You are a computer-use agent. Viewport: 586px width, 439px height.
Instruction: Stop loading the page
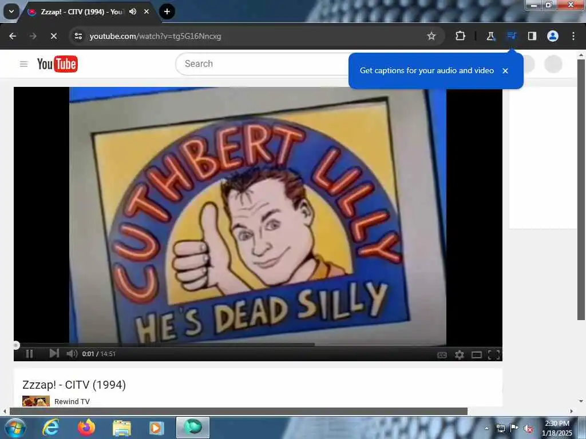tap(53, 36)
